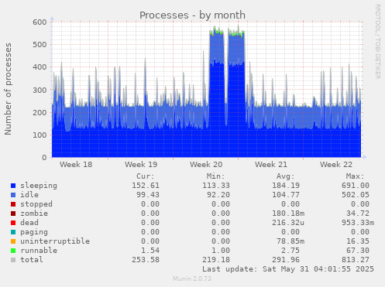Click idle current value 99.43

click(x=148, y=195)
